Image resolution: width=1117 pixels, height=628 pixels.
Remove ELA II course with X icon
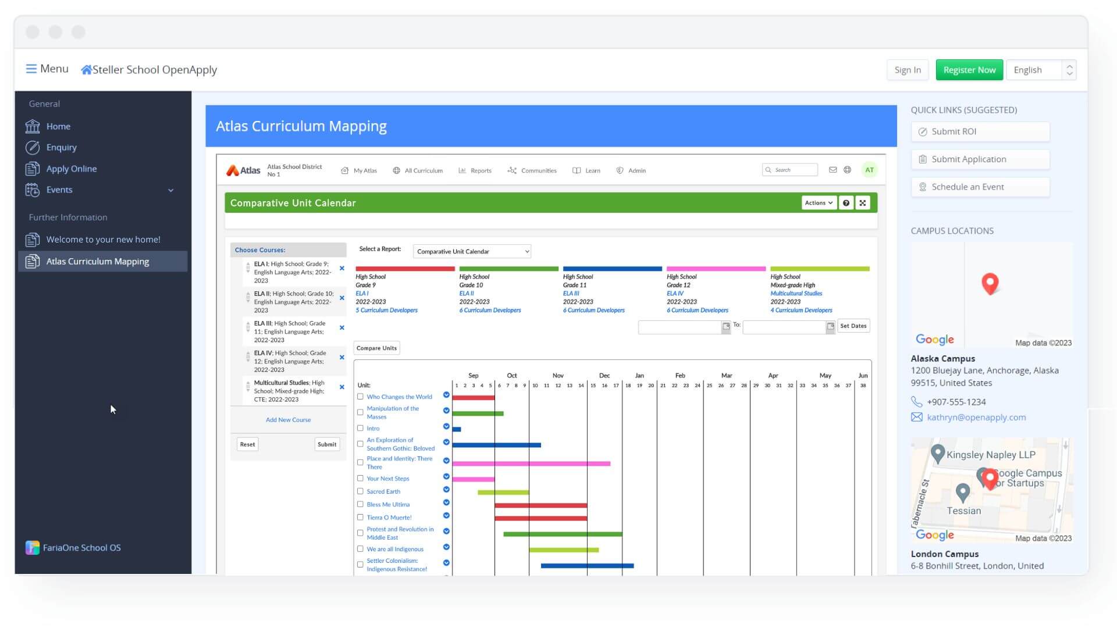(x=342, y=298)
